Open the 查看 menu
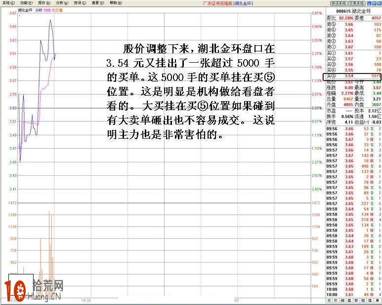 [x=98, y=3]
